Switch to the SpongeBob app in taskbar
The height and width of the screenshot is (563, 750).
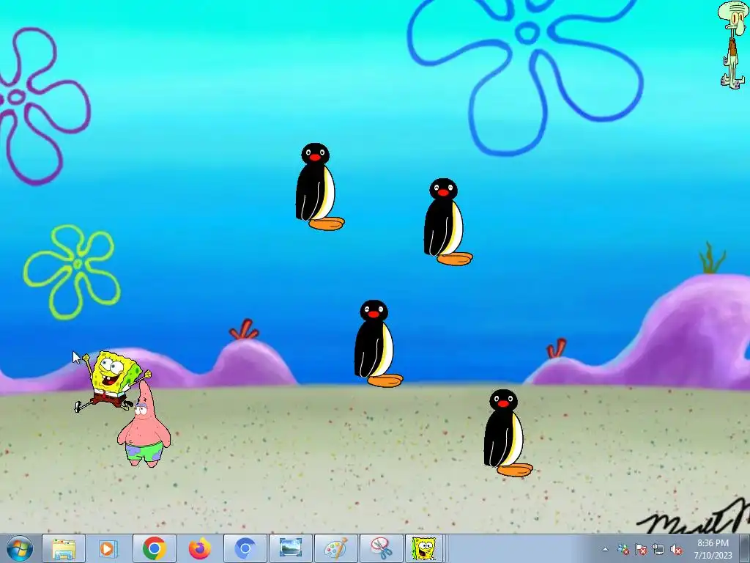424,548
